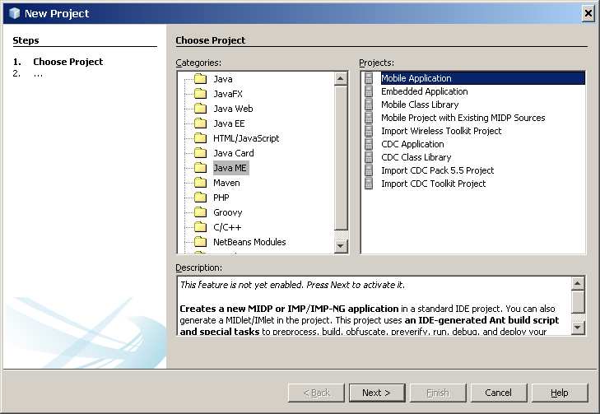
Task: Select the Java EE category label
Action: point(229,123)
